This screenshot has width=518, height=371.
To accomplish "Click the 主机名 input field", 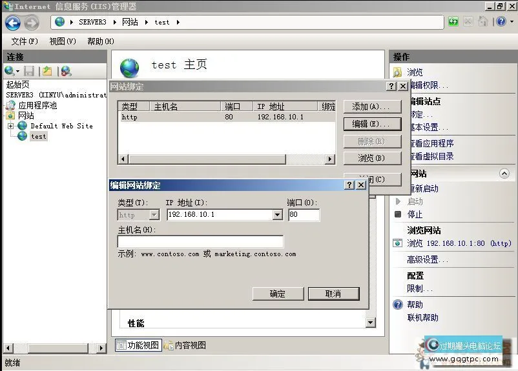I will click(x=200, y=241).
